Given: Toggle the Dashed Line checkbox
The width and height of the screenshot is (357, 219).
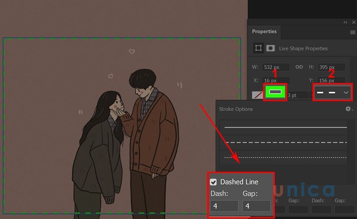Looking at the screenshot, I should [x=213, y=182].
